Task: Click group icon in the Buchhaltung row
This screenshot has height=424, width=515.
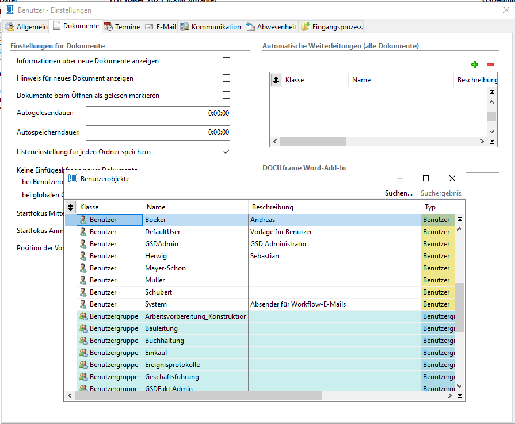Action: coord(83,341)
